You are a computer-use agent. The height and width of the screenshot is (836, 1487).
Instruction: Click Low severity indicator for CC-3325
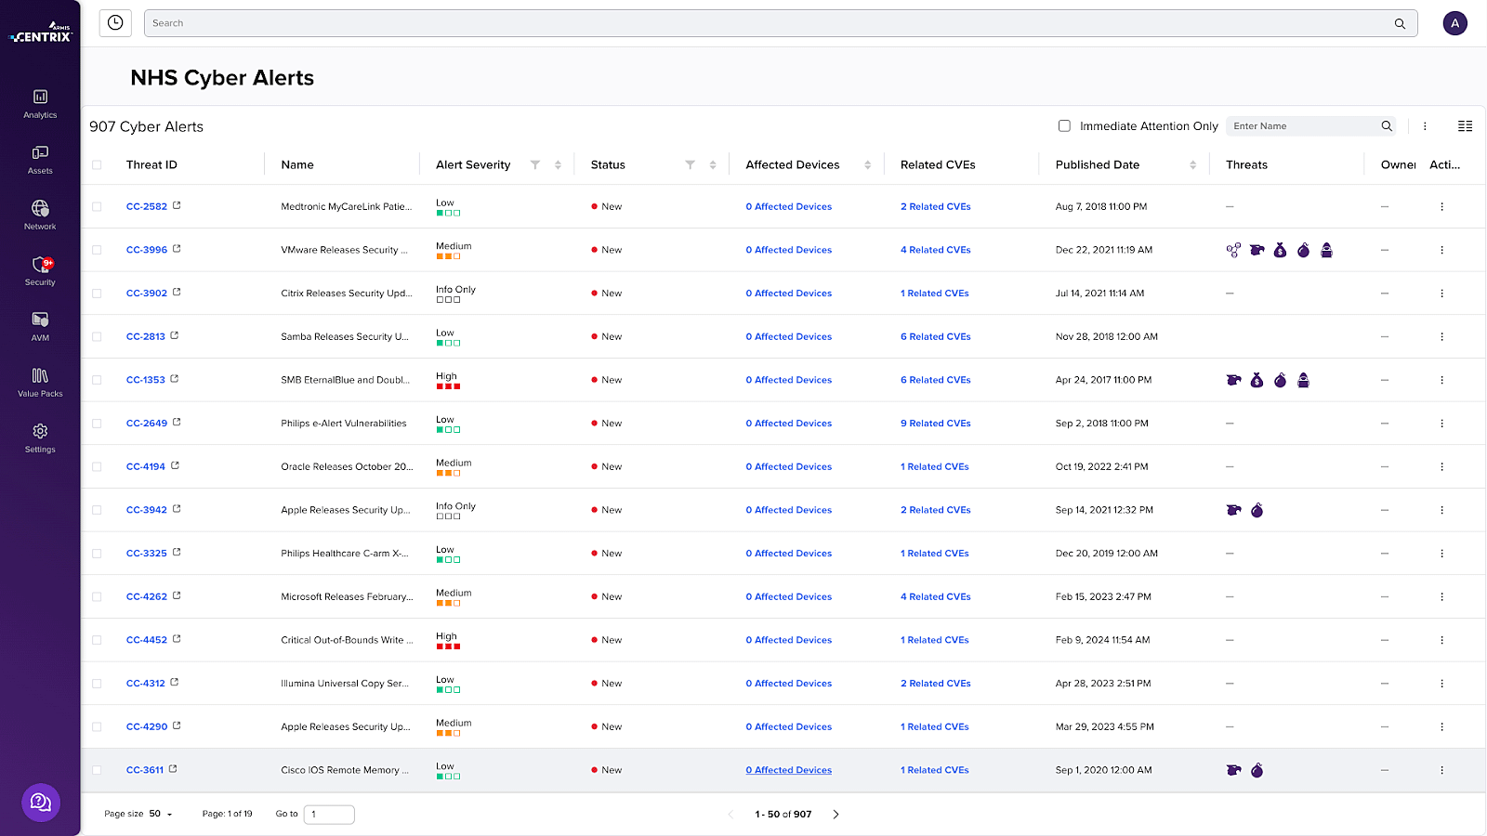coord(448,555)
